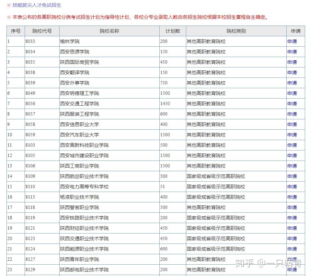Select 申请 for 西安铁路职业技术学院
The image size is (310, 276).
click(x=292, y=218)
